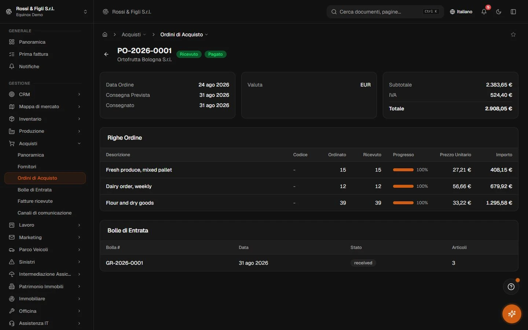This screenshot has height=330, width=528.
Task: Click the Assistenza IT headset icon
Action: pos(12,323)
